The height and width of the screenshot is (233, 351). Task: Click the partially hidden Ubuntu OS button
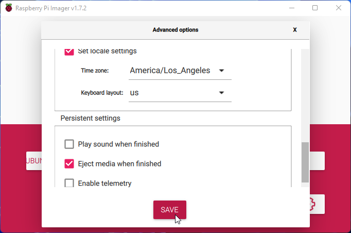coord(34,161)
